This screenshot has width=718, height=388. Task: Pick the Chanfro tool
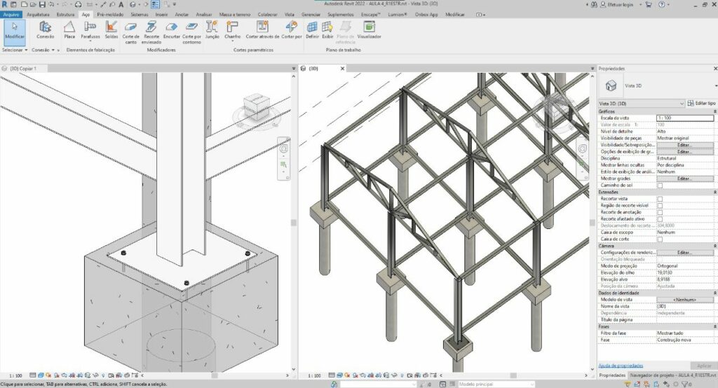pos(233,29)
